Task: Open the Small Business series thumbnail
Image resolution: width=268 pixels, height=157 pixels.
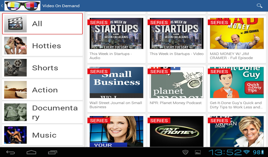Action: pyautogui.click(x=116, y=82)
